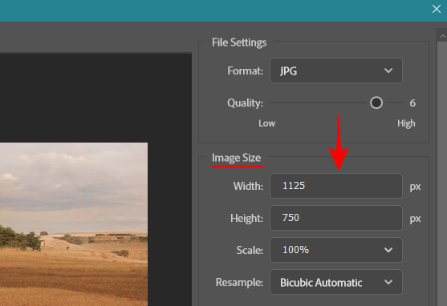Viewport: 447px width, 306px height.
Task: Click the Height input field showing 750
Action: (x=336, y=218)
